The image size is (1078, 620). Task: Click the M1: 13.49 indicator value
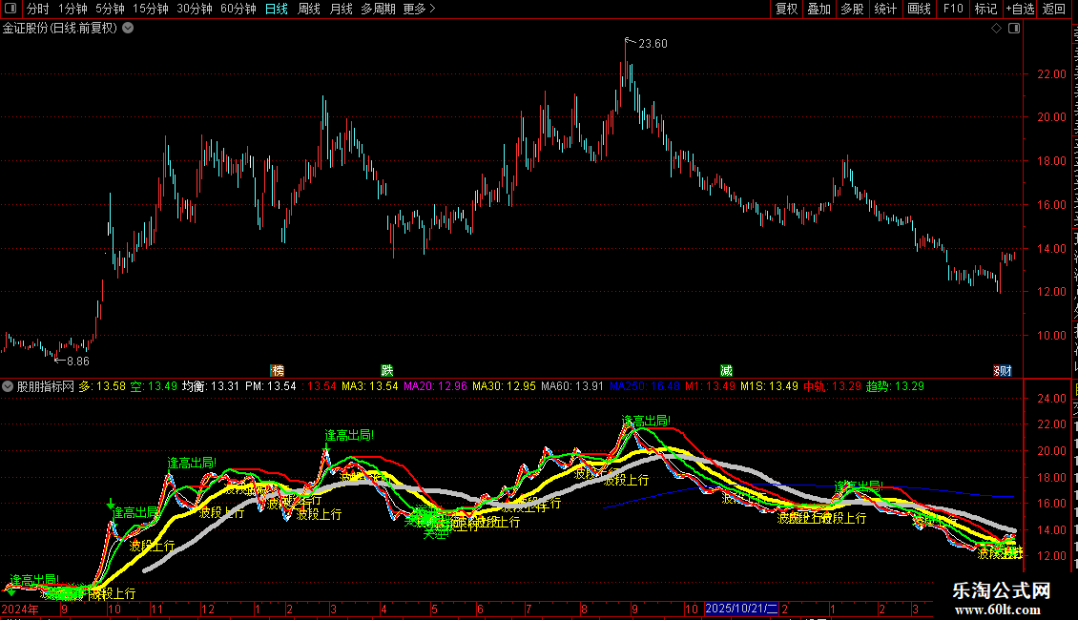[710, 386]
